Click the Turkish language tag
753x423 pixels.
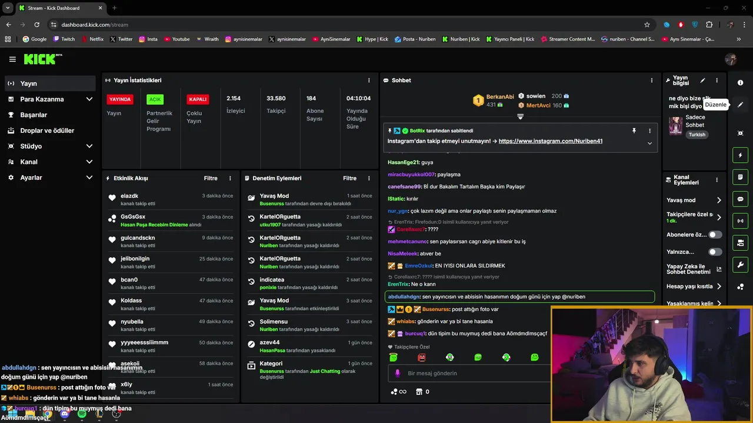coord(697,135)
